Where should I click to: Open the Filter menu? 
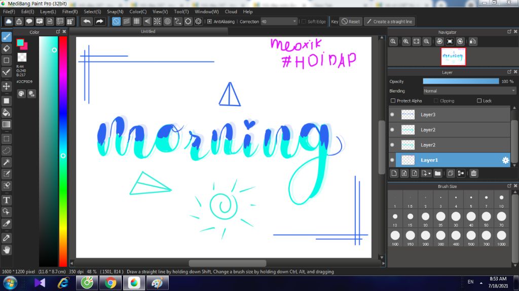click(70, 12)
